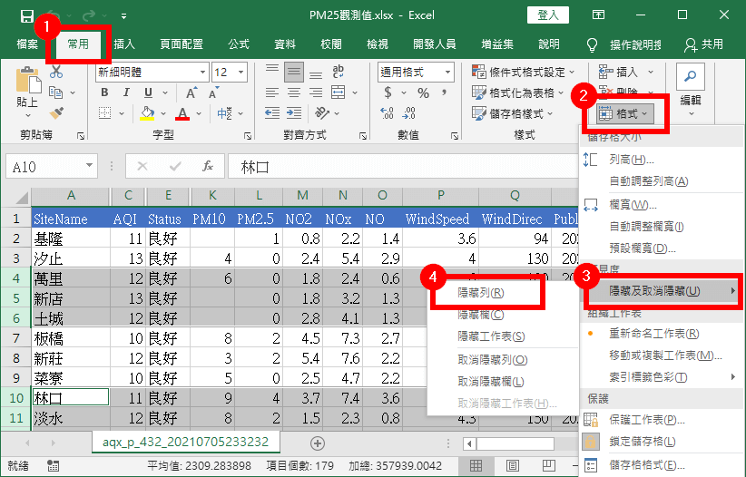
Task: Click the currency dollar format icon
Action: (388, 92)
